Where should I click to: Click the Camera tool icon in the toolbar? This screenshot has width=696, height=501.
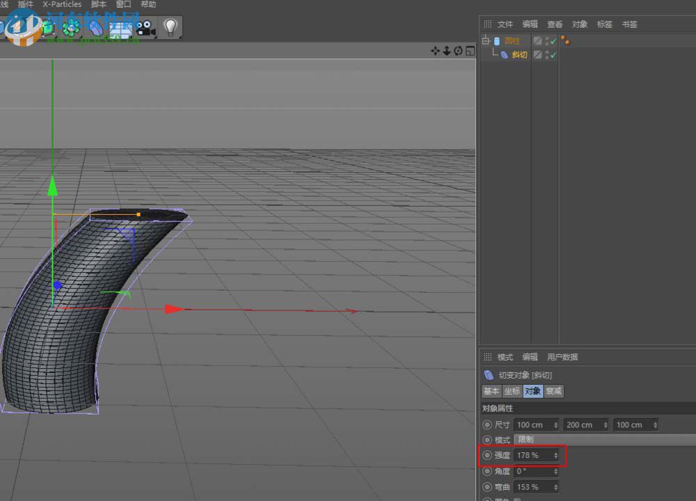[x=144, y=28]
